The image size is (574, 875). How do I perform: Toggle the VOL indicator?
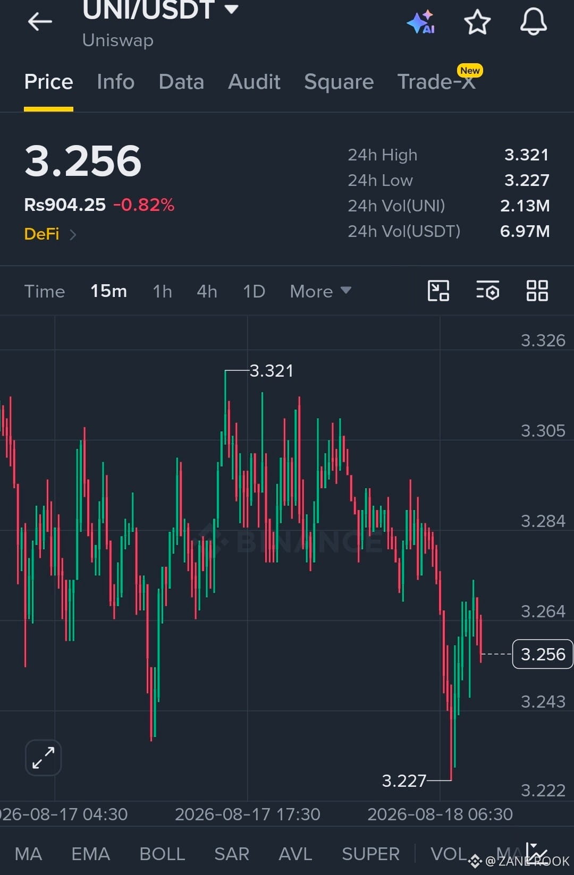coord(449,854)
